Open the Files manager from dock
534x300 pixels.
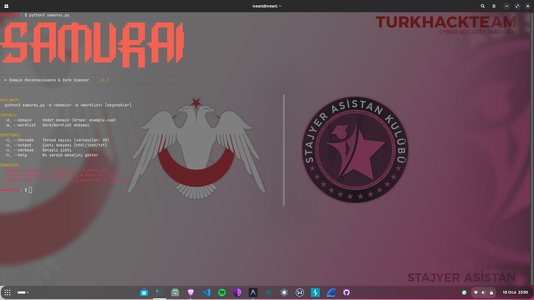[175, 292]
